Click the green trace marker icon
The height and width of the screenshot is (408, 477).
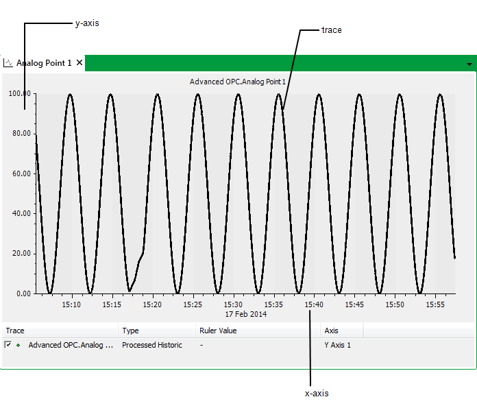[x=19, y=345]
